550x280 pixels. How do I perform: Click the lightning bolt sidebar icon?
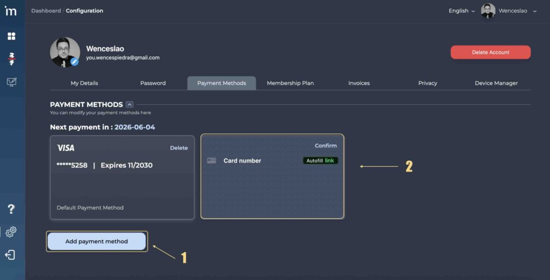click(x=11, y=59)
